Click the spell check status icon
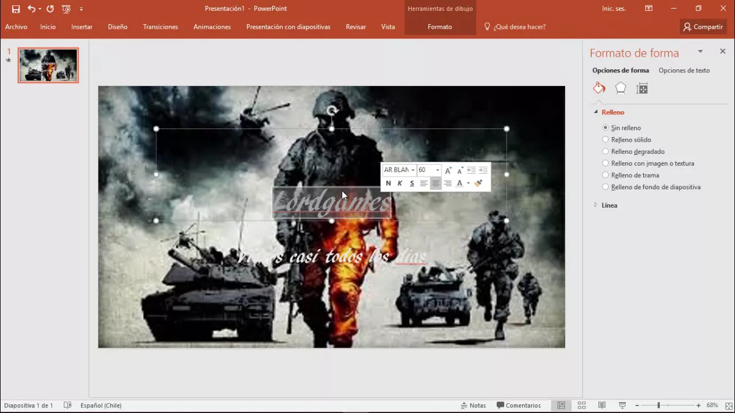 tap(67, 405)
